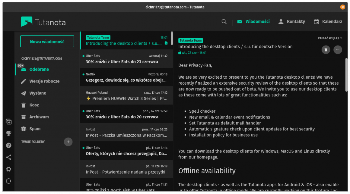Switch to the Kontakty tab
The image size is (350, 194).
point(291,22)
